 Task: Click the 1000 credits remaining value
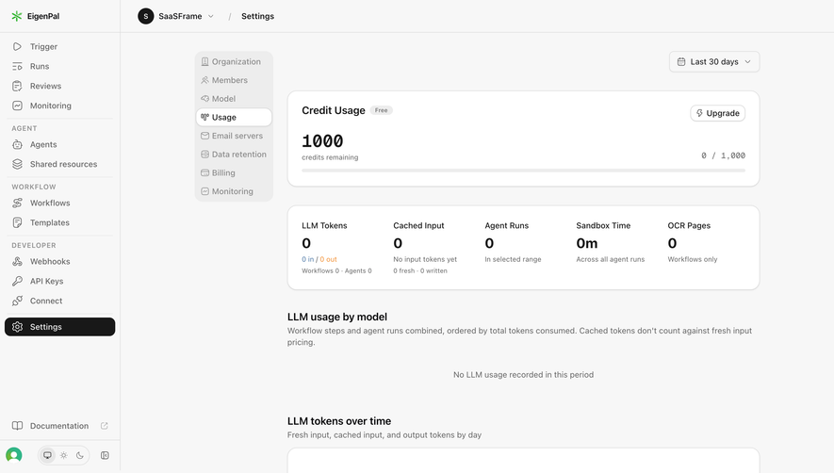[x=322, y=141]
